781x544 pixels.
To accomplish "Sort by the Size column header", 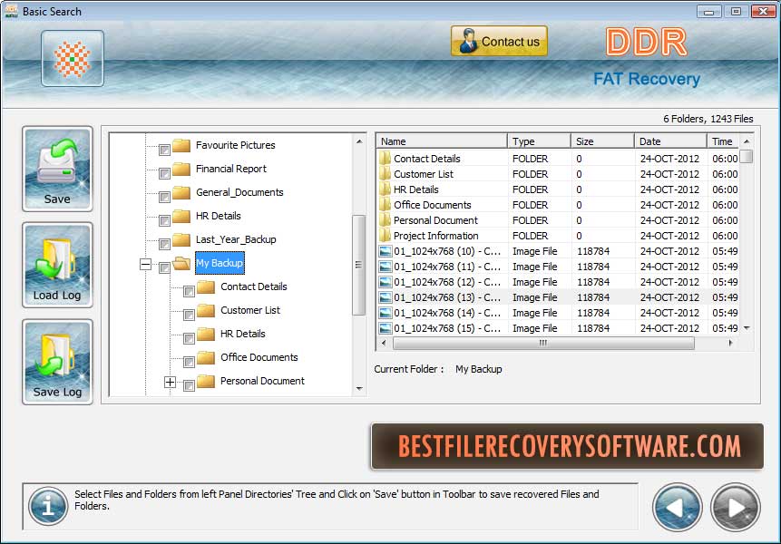I will coord(602,141).
